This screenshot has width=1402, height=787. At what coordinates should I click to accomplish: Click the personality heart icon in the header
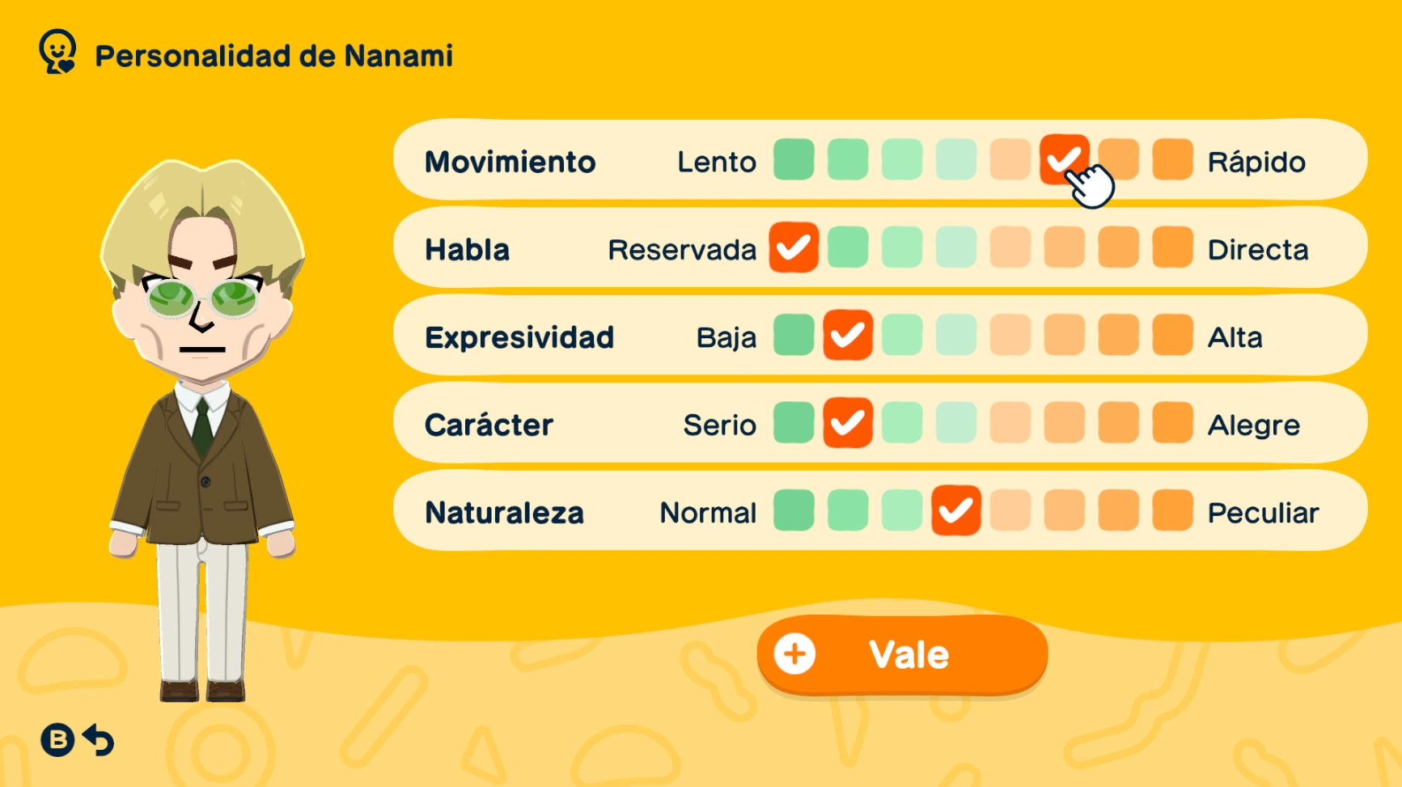(x=57, y=53)
